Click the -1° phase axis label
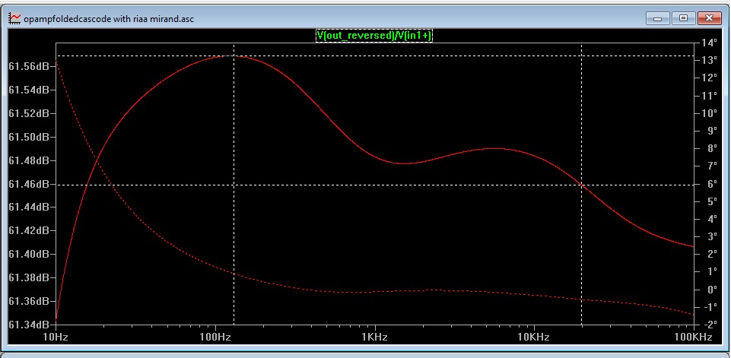731x358 pixels. click(x=709, y=307)
